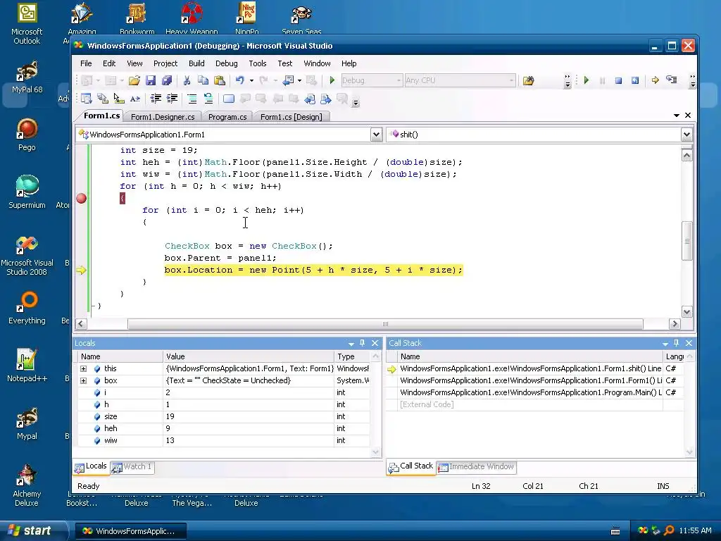Click WindowsFormsApplic... taskbar button
This screenshot has width=721, height=541.
130,531
